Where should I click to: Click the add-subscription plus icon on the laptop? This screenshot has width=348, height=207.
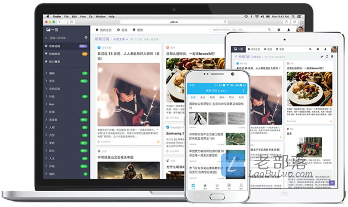point(279,30)
